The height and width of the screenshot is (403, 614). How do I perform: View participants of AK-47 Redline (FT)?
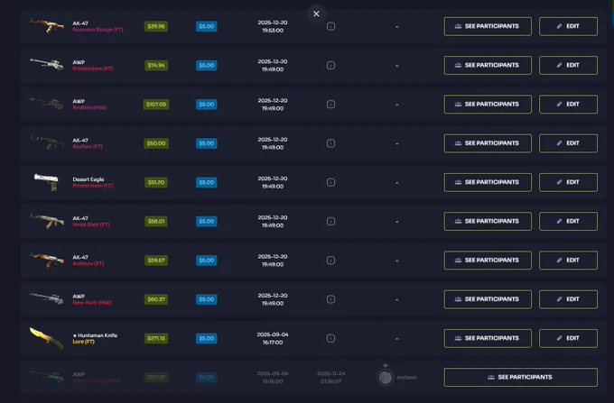488,143
